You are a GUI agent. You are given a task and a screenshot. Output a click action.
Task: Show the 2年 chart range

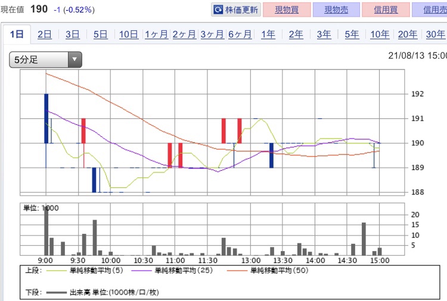click(x=296, y=35)
